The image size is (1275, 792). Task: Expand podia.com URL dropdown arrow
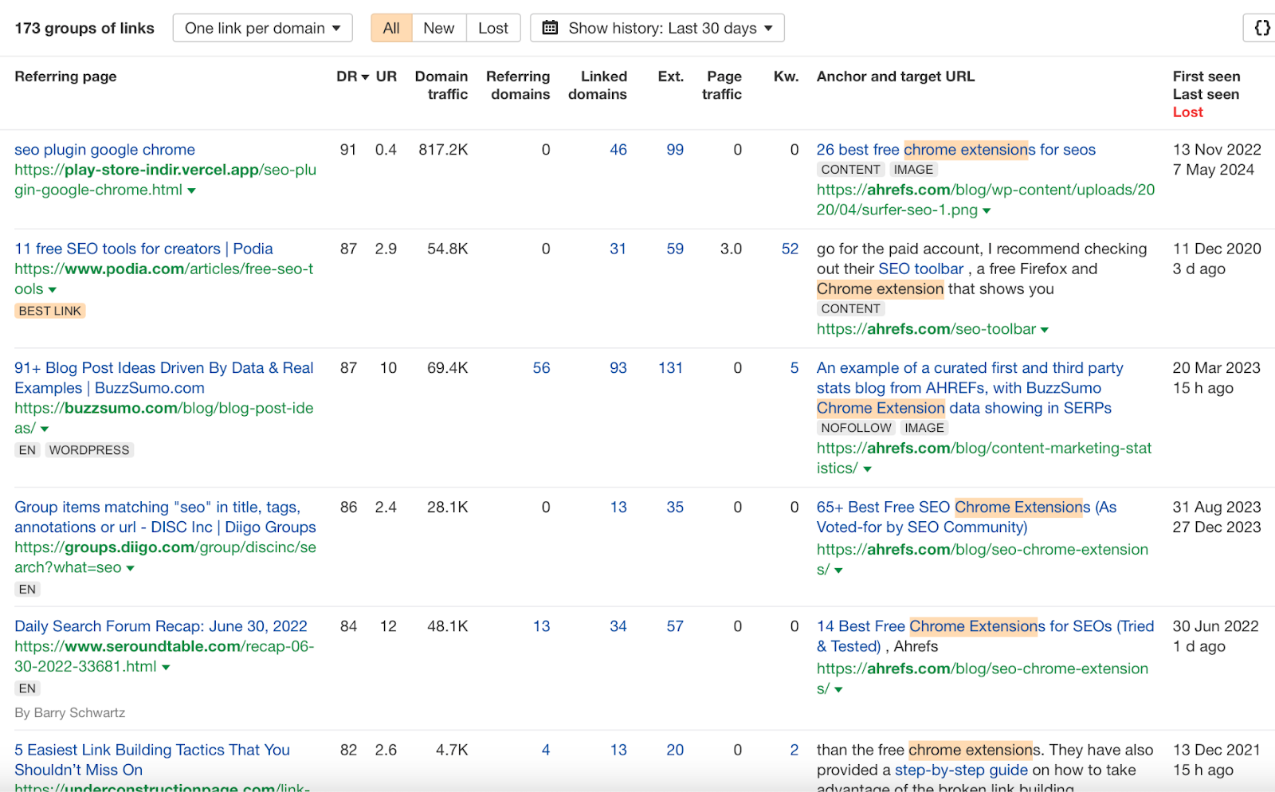[x=53, y=289]
